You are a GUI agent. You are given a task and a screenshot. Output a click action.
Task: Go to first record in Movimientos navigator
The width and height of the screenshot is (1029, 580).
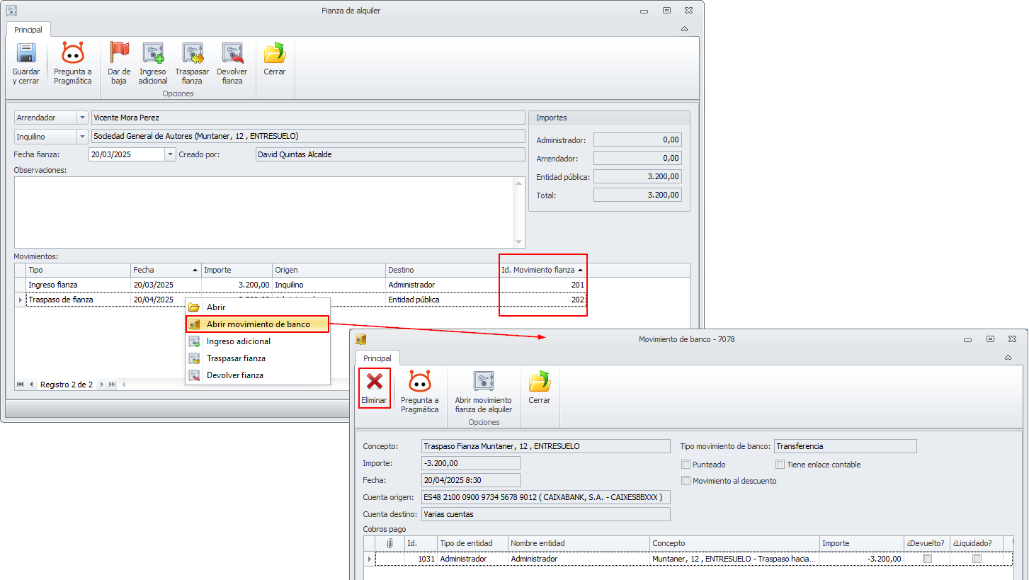pyautogui.click(x=21, y=385)
